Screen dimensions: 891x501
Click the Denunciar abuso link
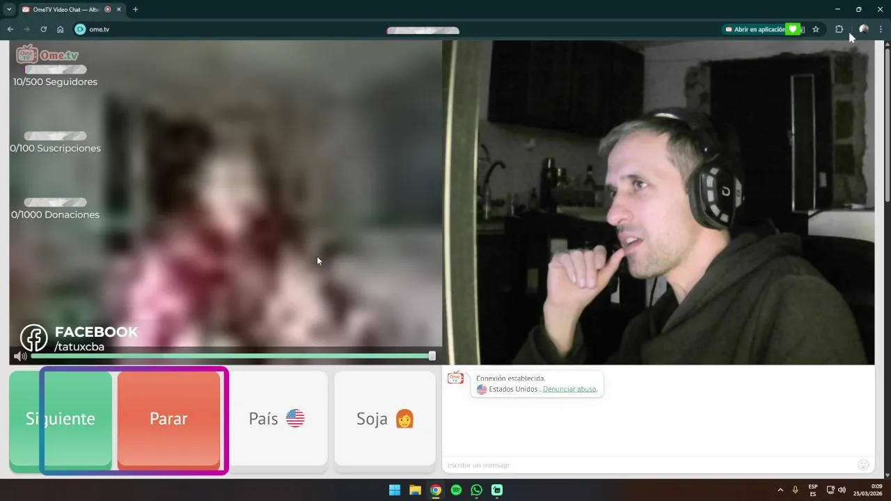click(569, 389)
